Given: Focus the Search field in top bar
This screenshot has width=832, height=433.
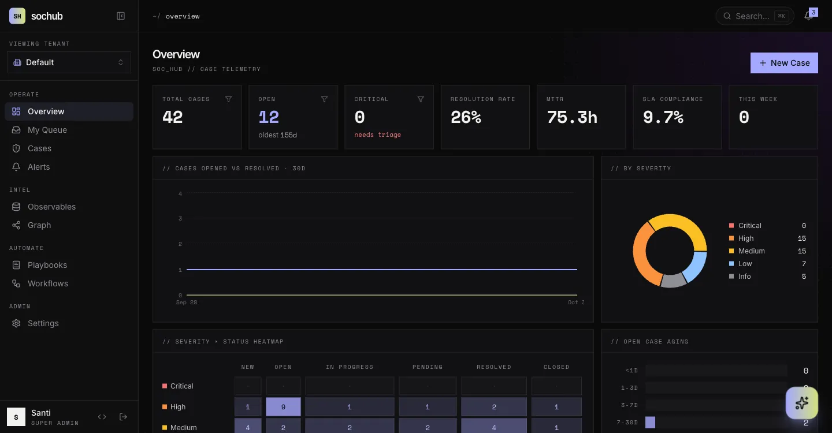Looking at the screenshot, I should coord(755,16).
